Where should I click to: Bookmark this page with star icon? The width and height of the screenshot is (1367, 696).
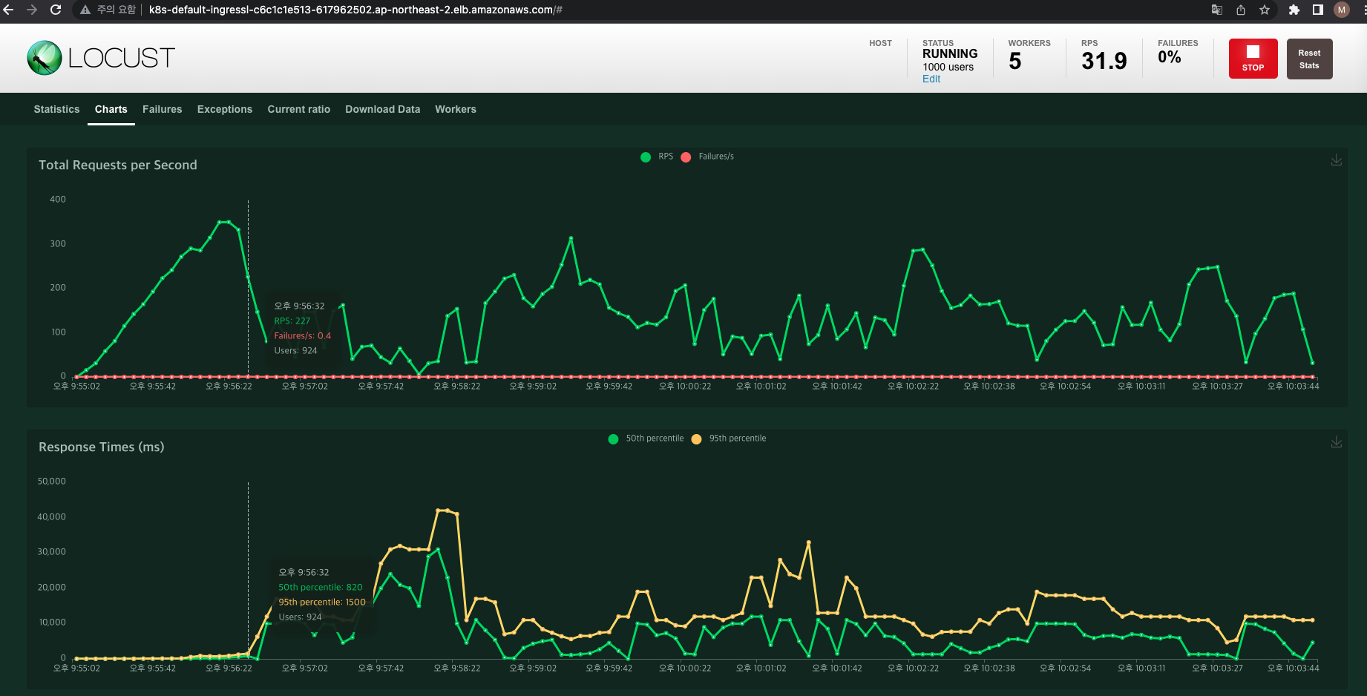tap(1265, 10)
